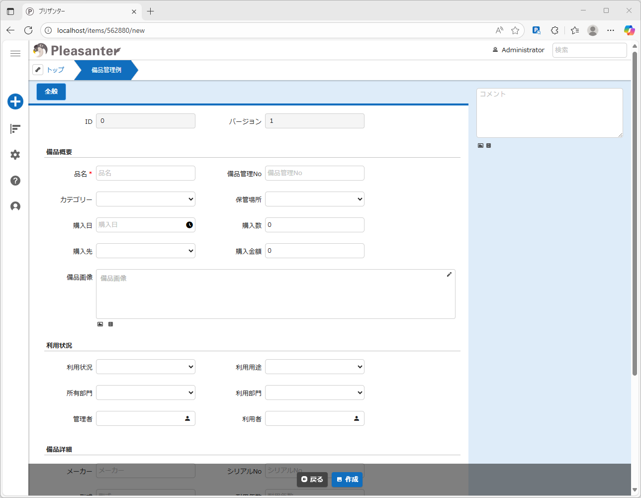641x498 pixels.
Task: Click the person icon in 利用者 field
Action: coord(357,418)
